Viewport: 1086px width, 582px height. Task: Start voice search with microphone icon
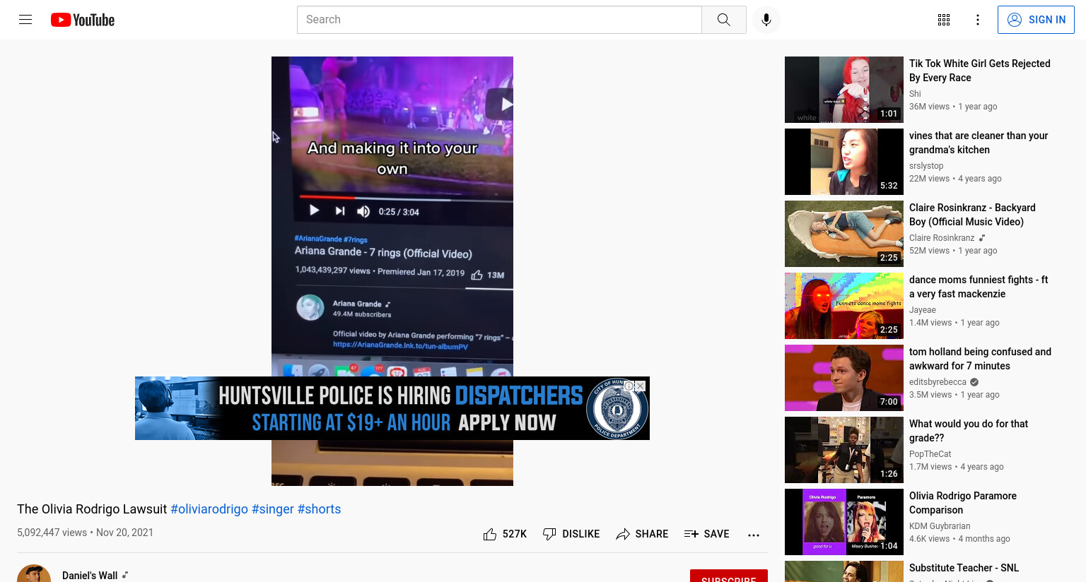click(766, 20)
